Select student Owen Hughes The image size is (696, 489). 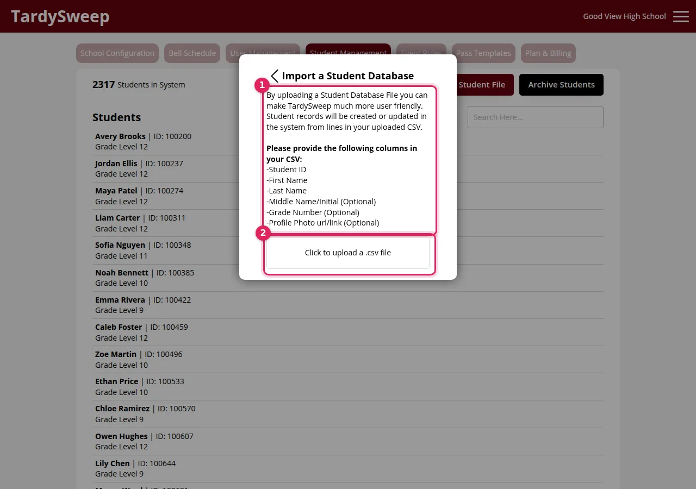[x=348, y=441]
